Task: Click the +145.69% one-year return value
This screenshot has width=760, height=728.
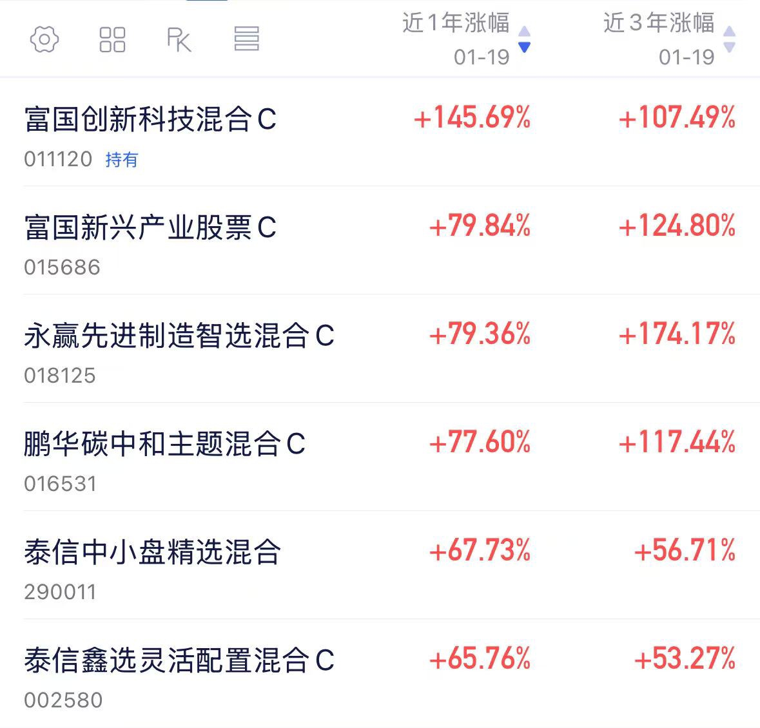Action: [x=473, y=118]
